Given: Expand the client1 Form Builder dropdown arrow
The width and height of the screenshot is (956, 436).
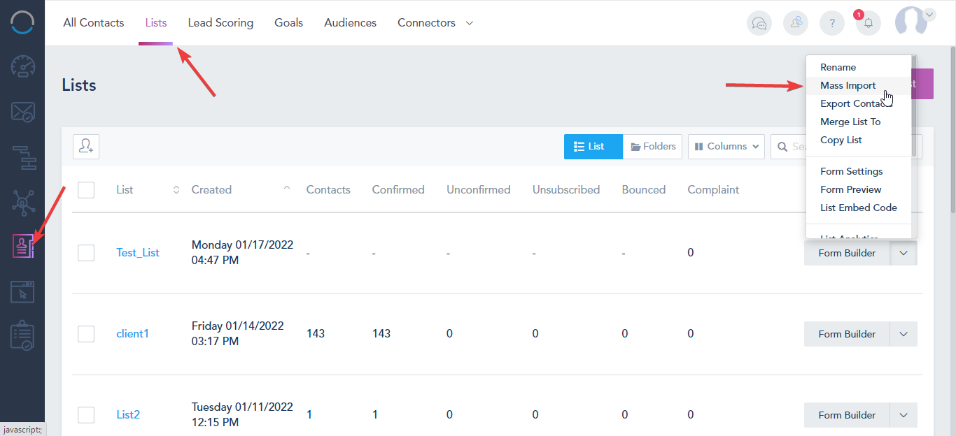Looking at the screenshot, I should coord(904,334).
